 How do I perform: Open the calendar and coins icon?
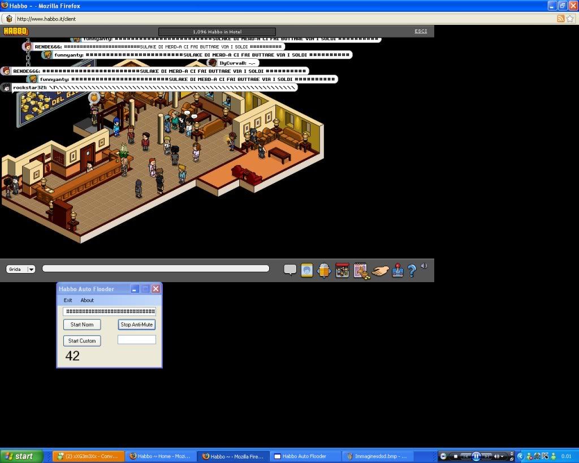361,271
